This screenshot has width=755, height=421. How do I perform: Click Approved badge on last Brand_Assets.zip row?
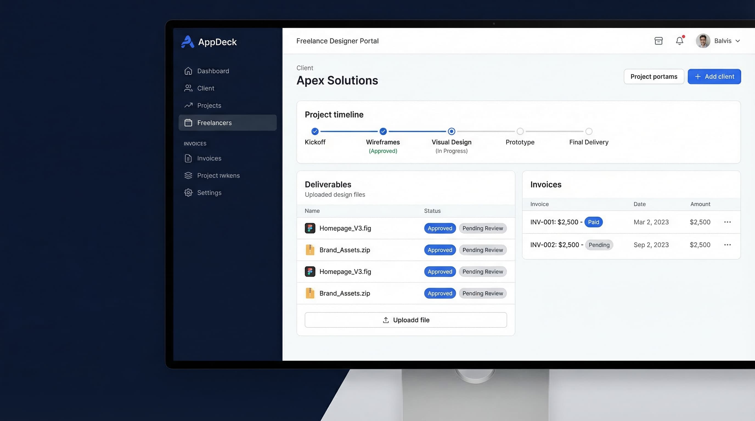[x=440, y=293]
